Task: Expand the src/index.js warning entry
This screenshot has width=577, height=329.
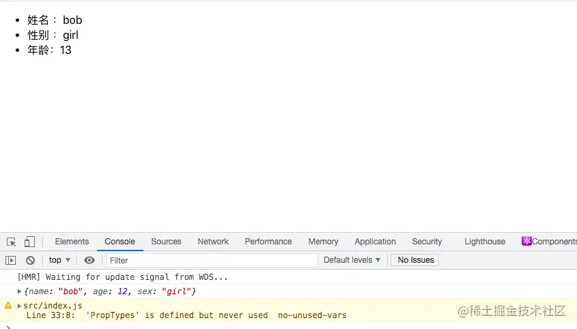Action: pyautogui.click(x=19, y=306)
